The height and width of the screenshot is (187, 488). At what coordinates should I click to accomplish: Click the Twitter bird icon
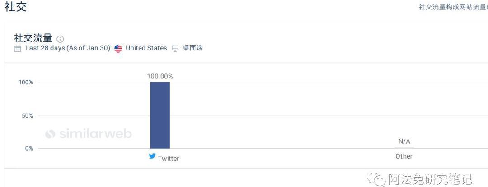click(152, 156)
